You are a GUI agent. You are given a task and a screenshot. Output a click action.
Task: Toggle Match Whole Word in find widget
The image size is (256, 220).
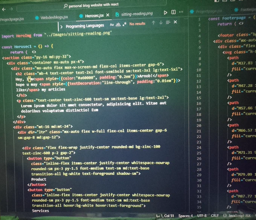coord(118,25)
